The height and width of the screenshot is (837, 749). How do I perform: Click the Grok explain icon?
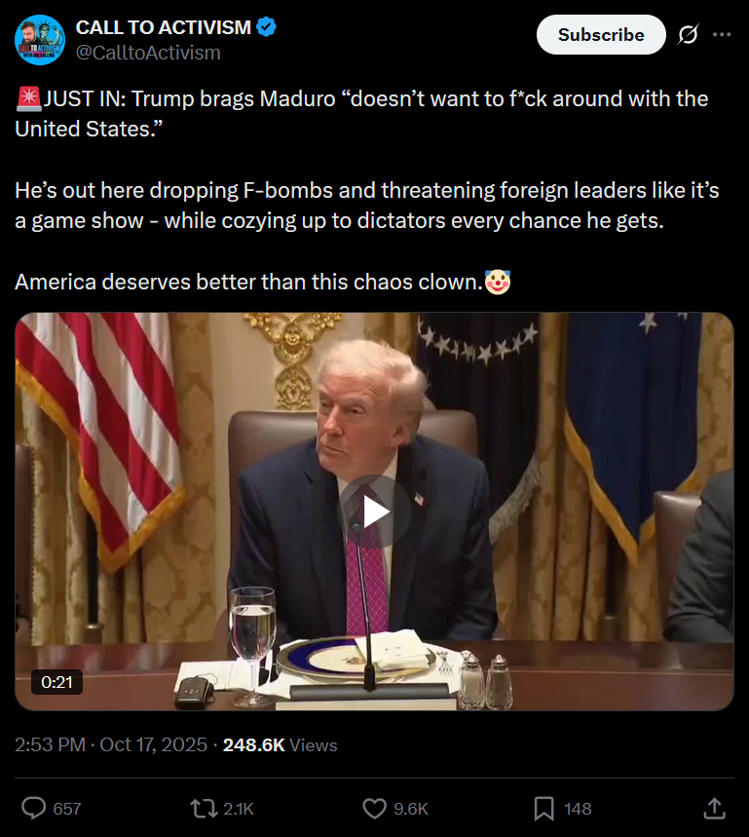click(688, 35)
